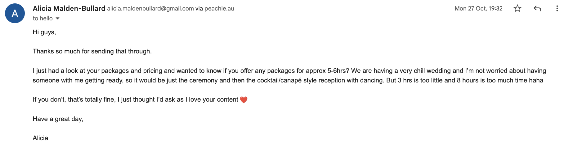Image resolution: width=564 pixels, height=147 pixels.
Task: Click the blue 'A' sender avatar
Action: pos(15,13)
